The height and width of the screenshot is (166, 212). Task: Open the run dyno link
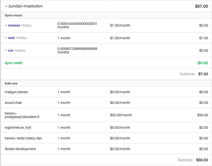tap(11, 50)
